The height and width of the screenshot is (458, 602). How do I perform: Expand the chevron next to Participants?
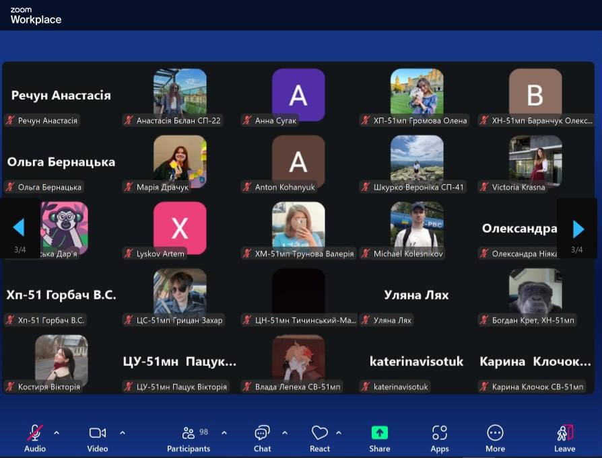point(224,432)
